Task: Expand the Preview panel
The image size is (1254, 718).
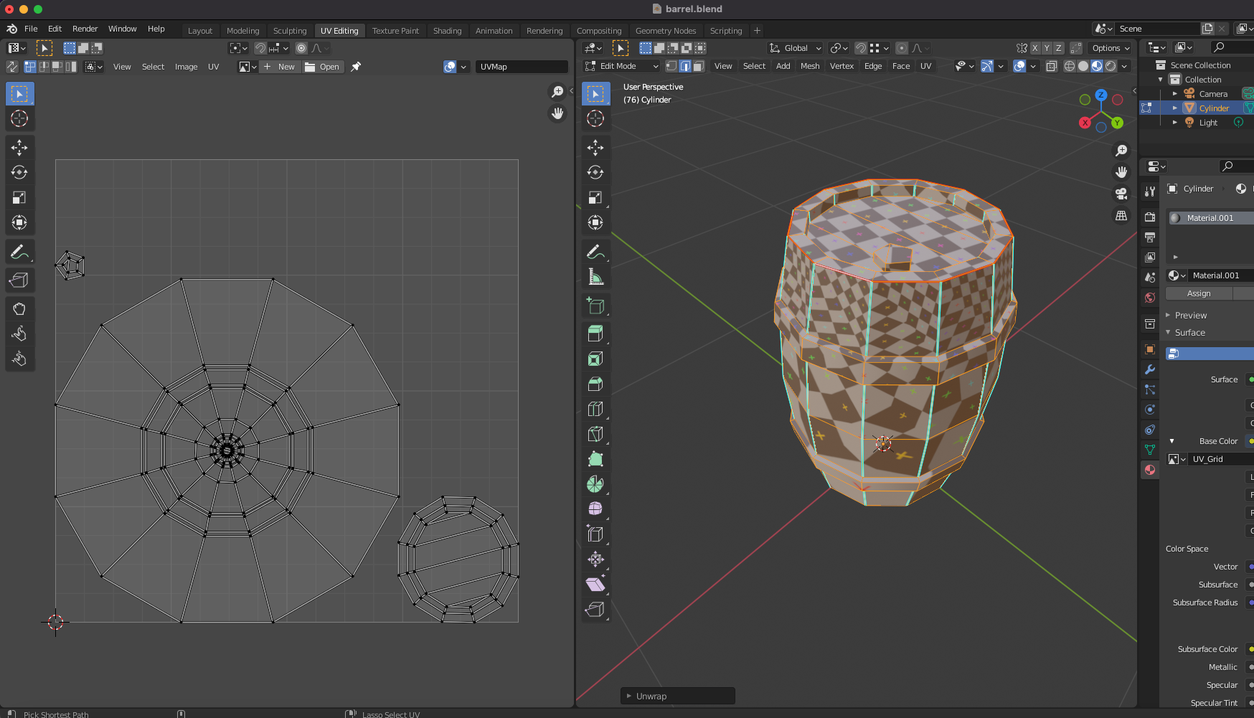Action: [1190, 316]
